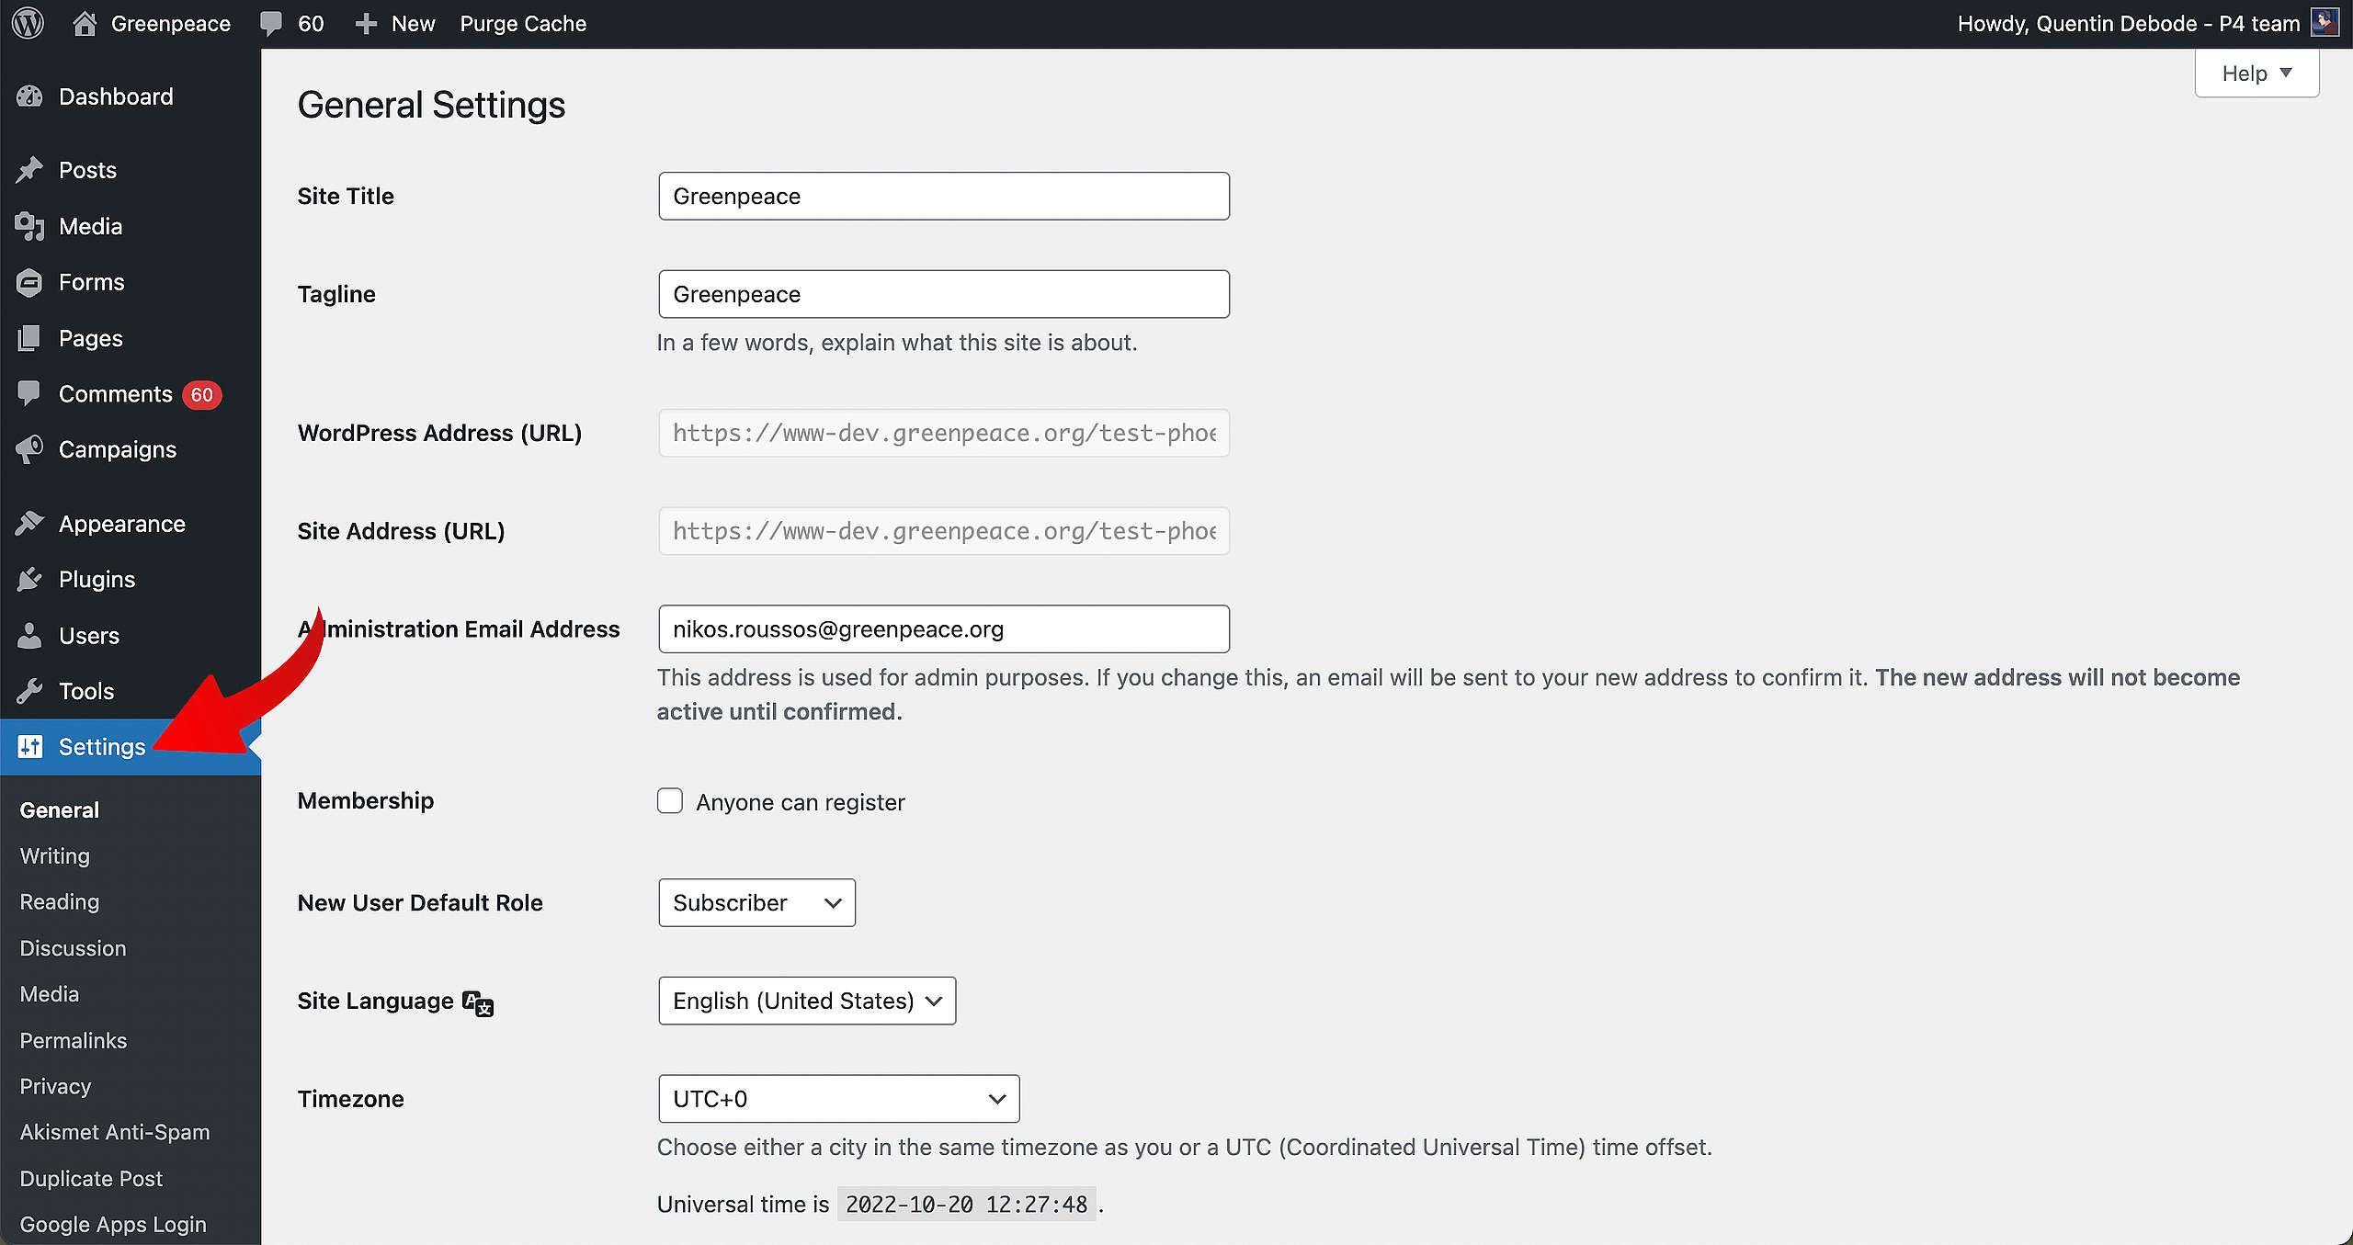Open the Tools menu
2353x1245 pixels.
[86, 692]
